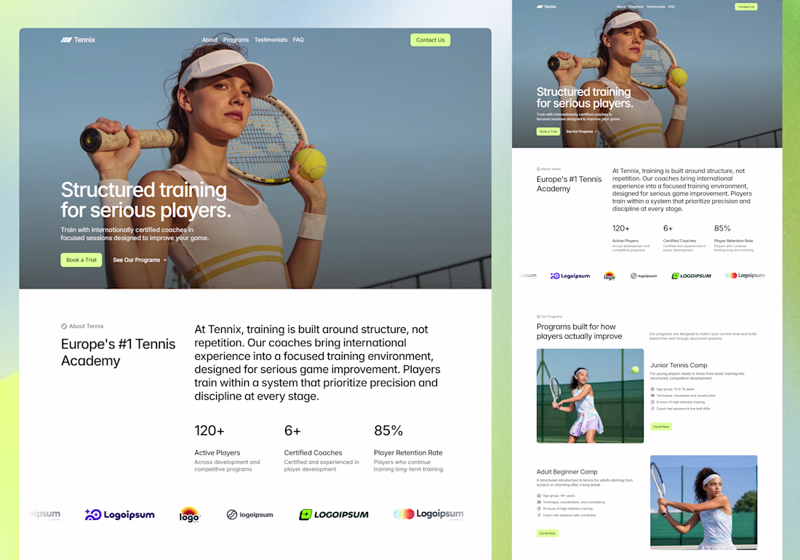800x560 pixels.
Task: Click the rainbow 'logo' sunset icon in the large preview
Action: click(x=189, y=514)
